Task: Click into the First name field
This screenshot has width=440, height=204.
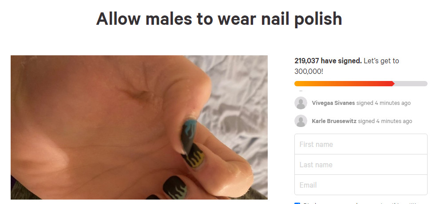Action: pos(361,144)
